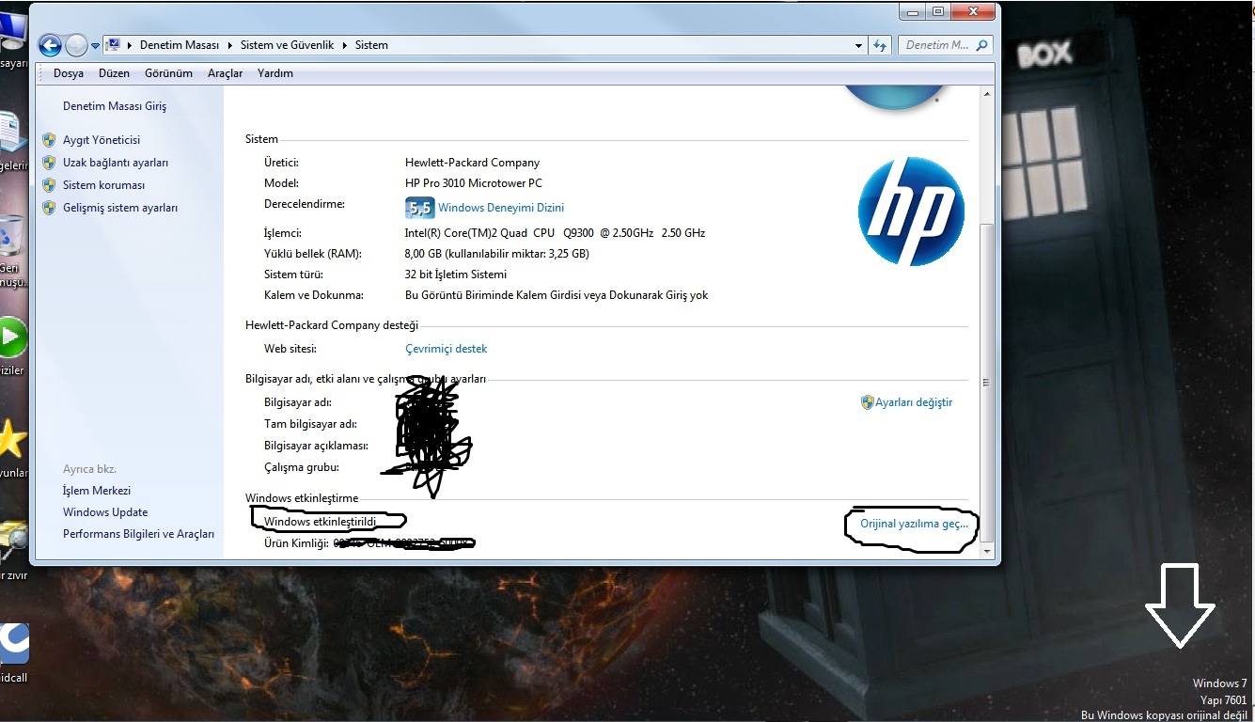Open Çevrimiçi destek website link

[447, 349]
